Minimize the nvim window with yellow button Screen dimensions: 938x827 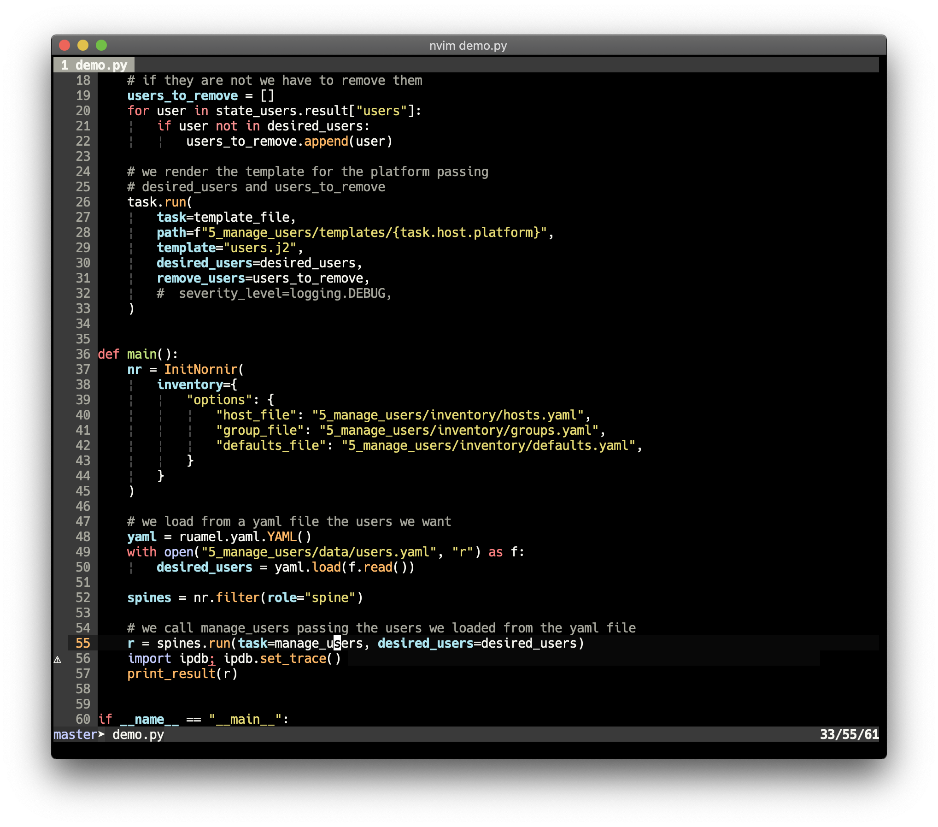coord(83,45)
